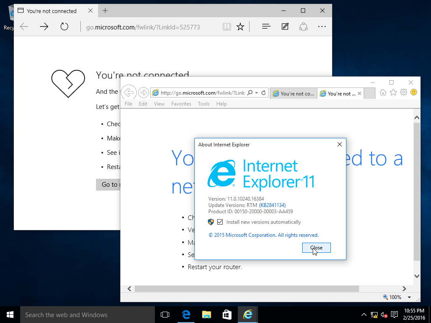Click Close in About Internet Explorer
Viewport: 431px width, 323px height.
point(317,248)
